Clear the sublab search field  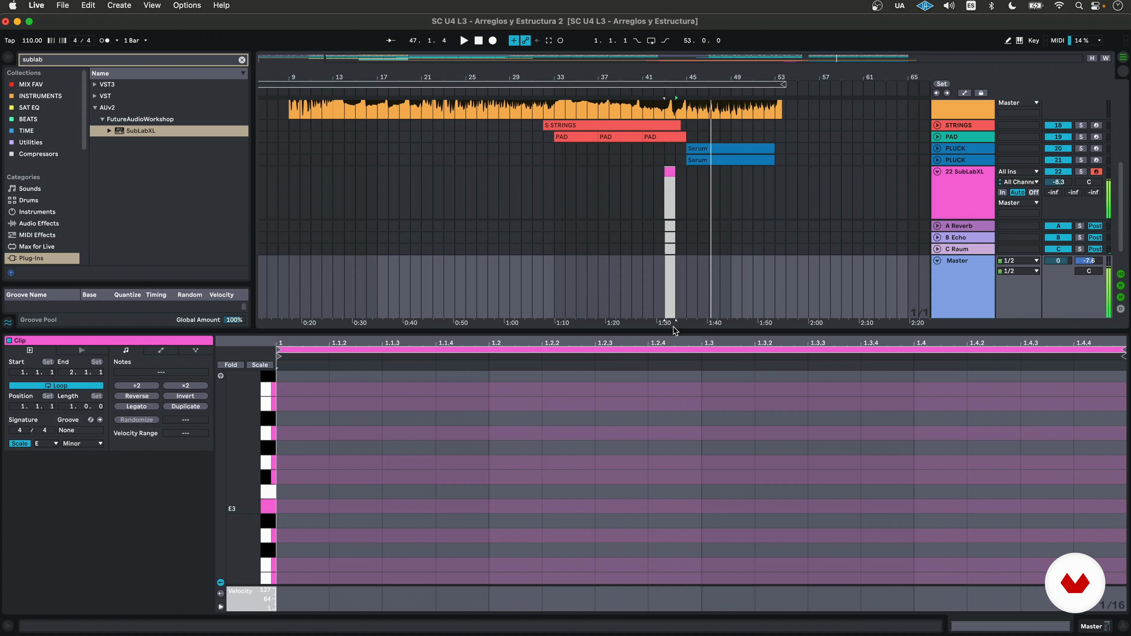pyautogui.click(x=242, y=60)
